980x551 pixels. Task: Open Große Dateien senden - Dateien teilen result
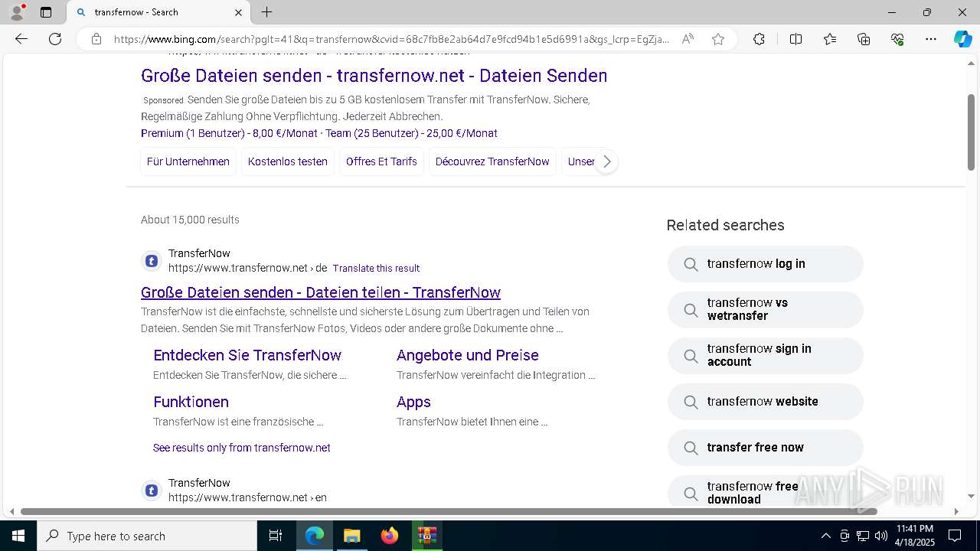tap(321, 292)
